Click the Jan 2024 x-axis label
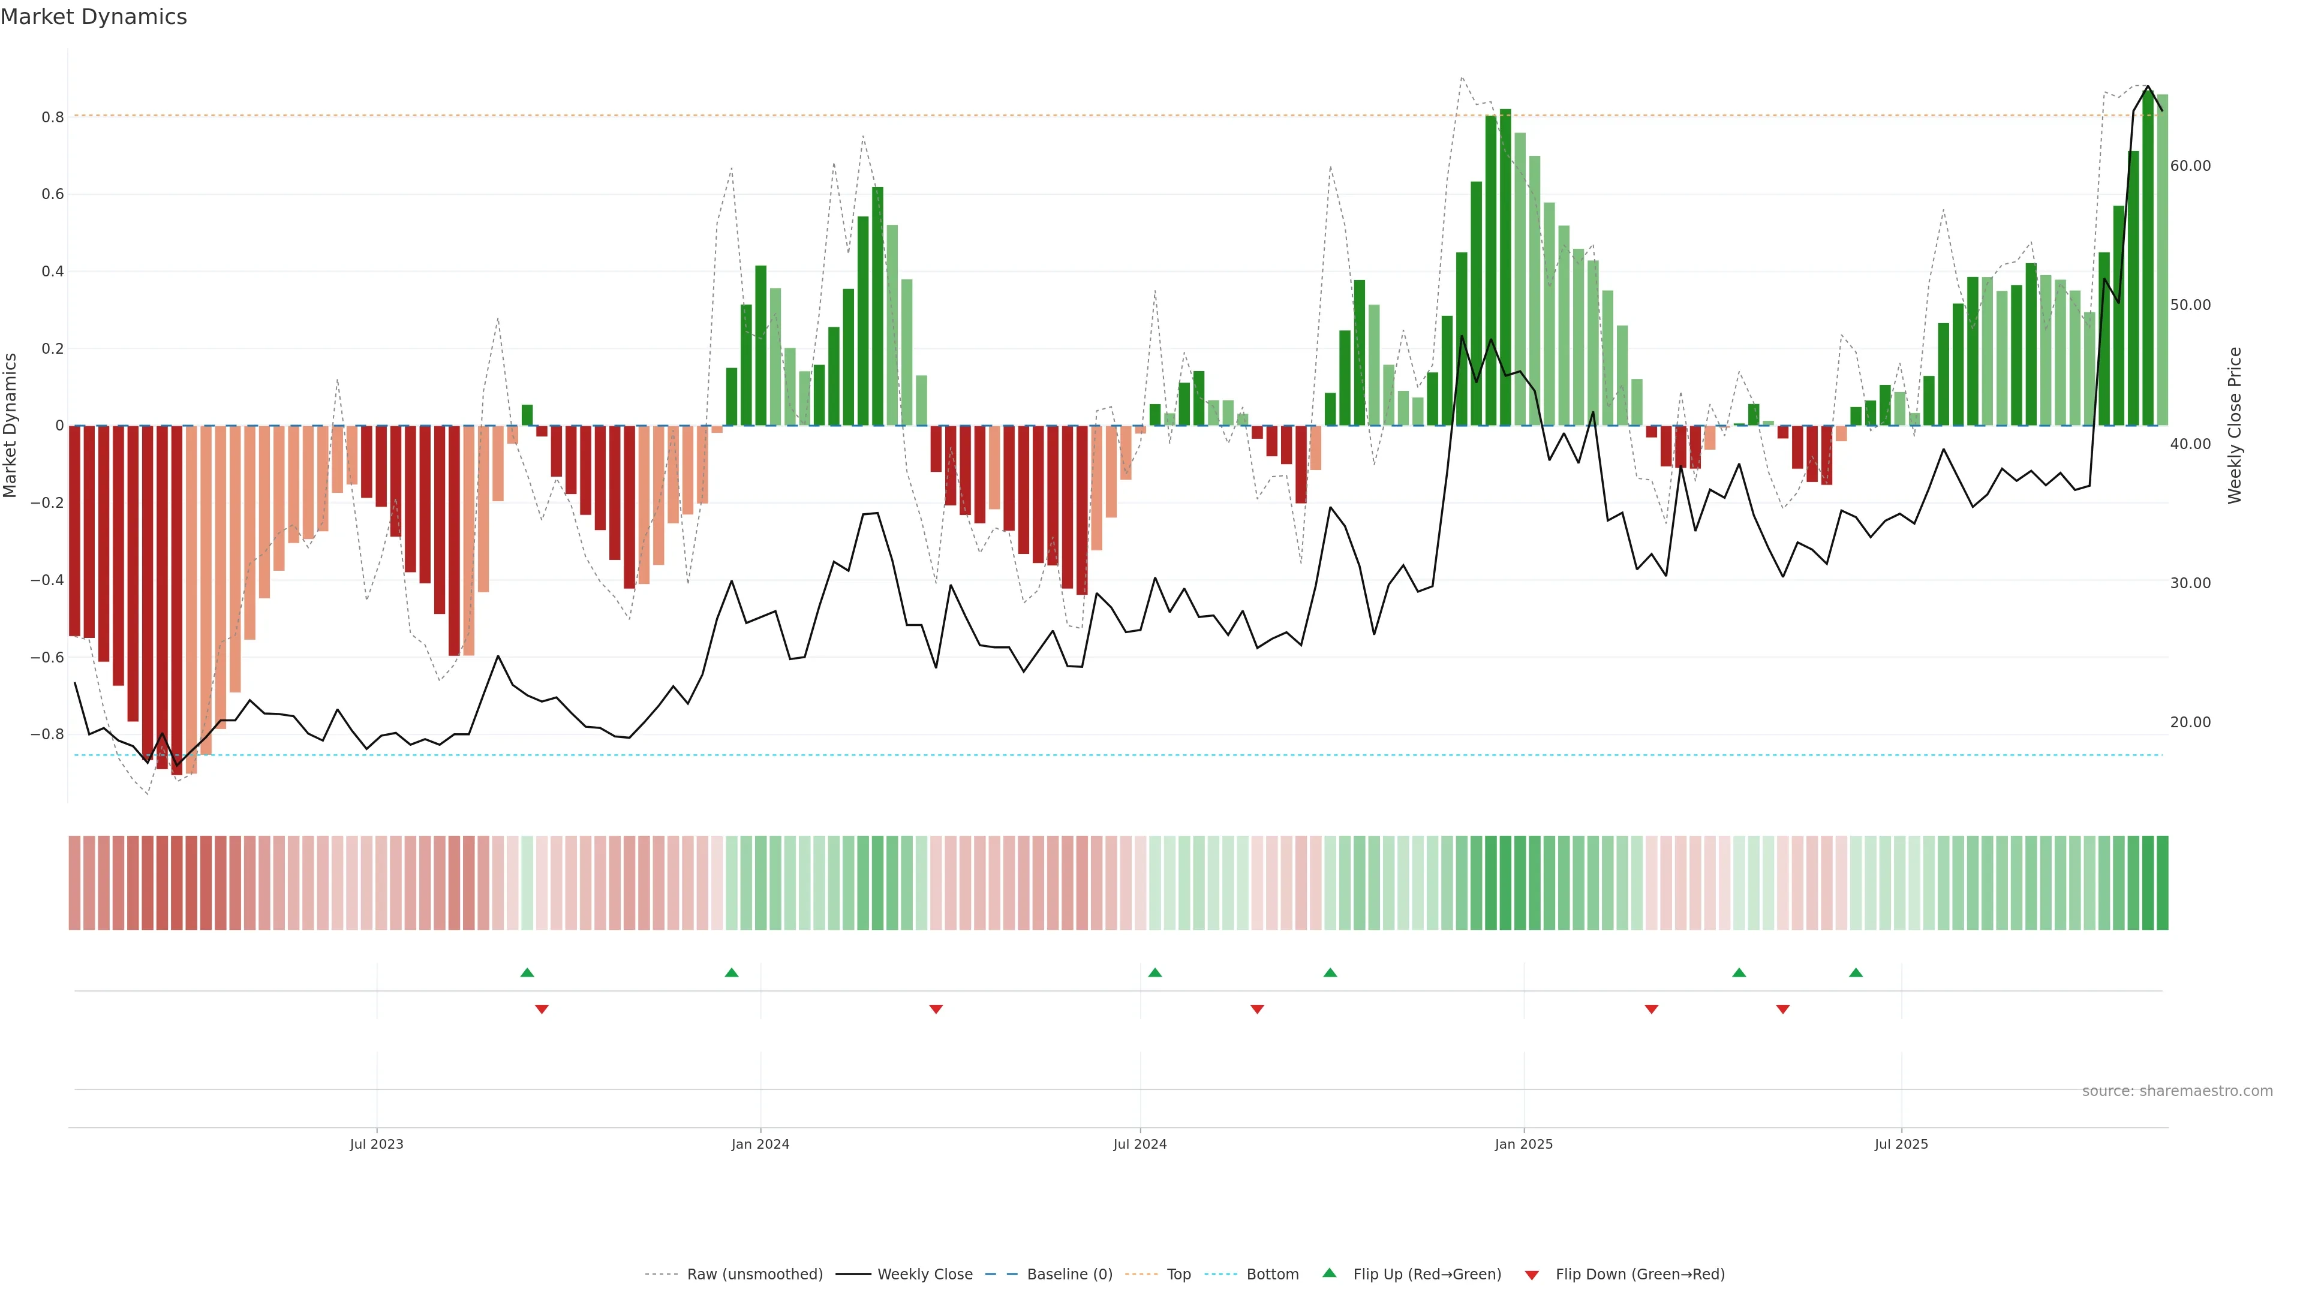 tap(760, 1144)
